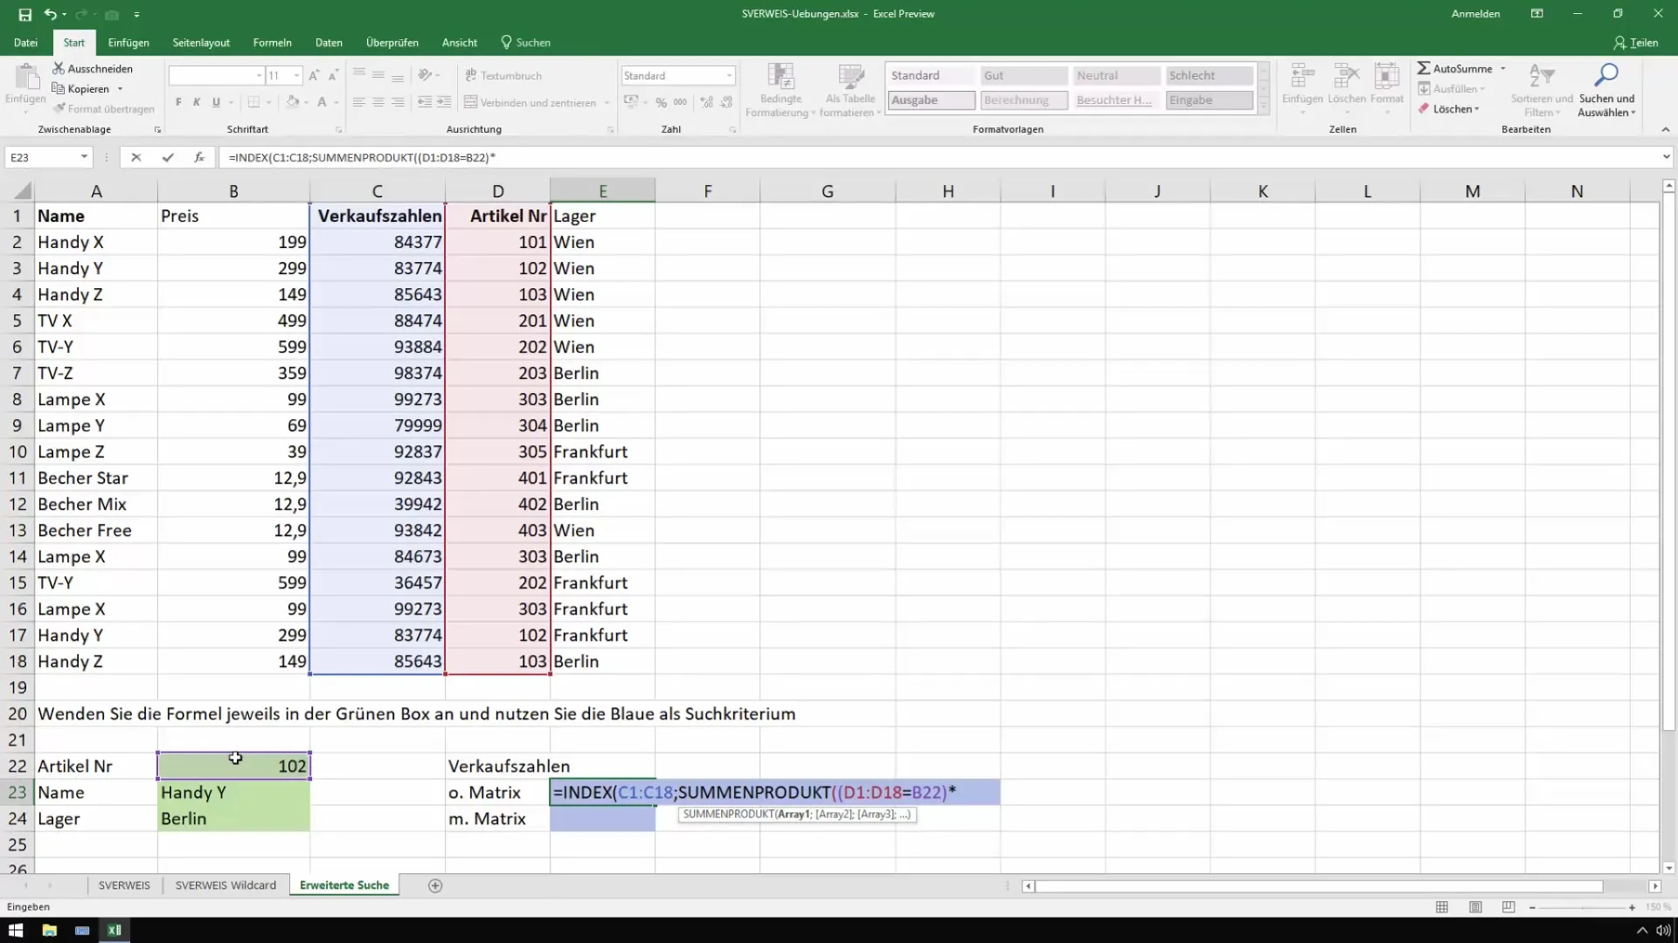Click the Excel icon in the taskbar

[114, 930]
